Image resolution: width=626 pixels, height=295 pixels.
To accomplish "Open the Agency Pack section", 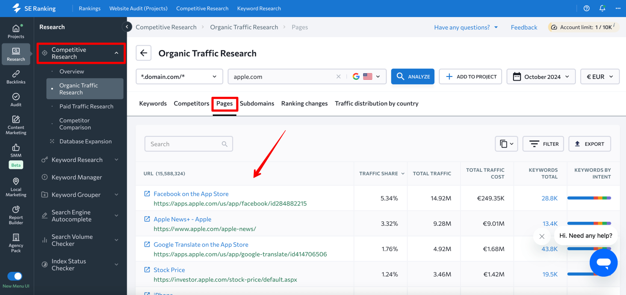I will point(16,243).
